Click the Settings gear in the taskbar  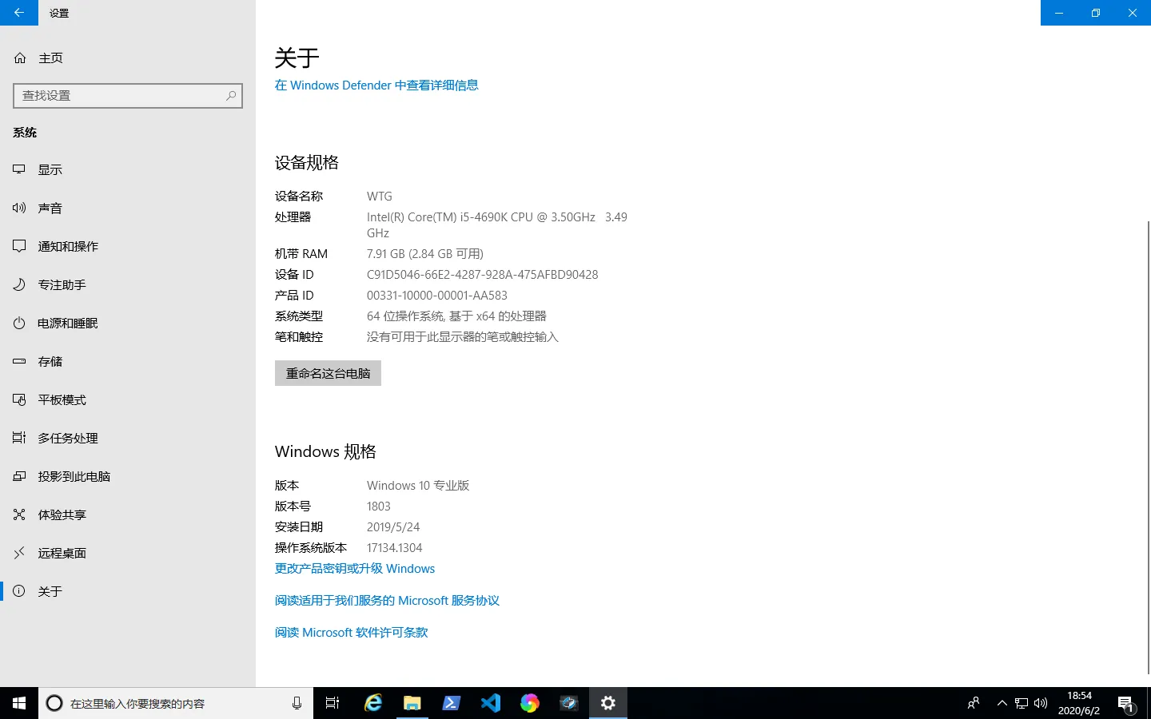click(608, 703)
